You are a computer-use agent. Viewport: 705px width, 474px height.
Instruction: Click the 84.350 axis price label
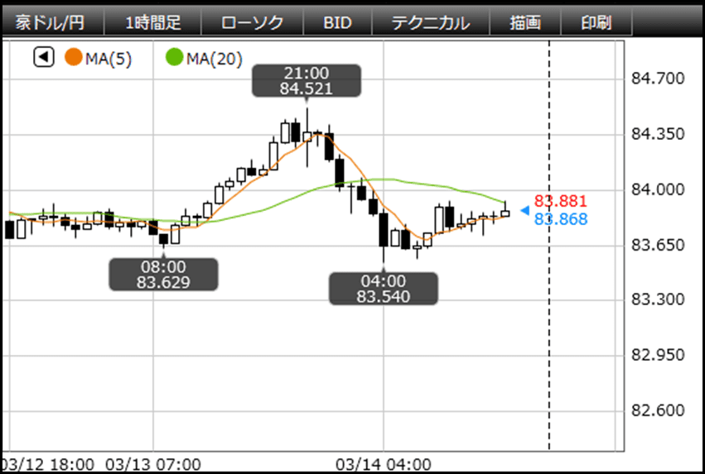point(658,134)
